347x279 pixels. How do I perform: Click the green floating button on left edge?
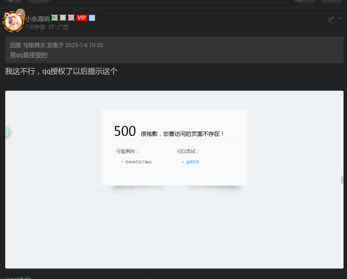pos(6,132)
